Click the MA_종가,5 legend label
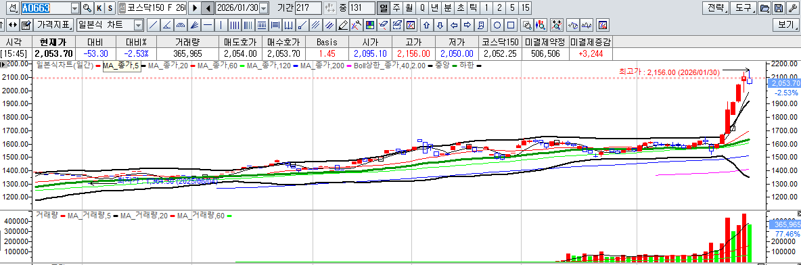801x265 pixels. pos(122,66)
